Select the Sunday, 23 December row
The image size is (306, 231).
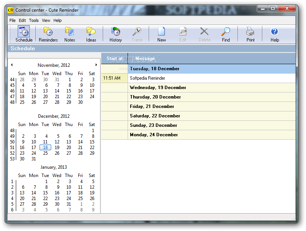coord(198,125)
